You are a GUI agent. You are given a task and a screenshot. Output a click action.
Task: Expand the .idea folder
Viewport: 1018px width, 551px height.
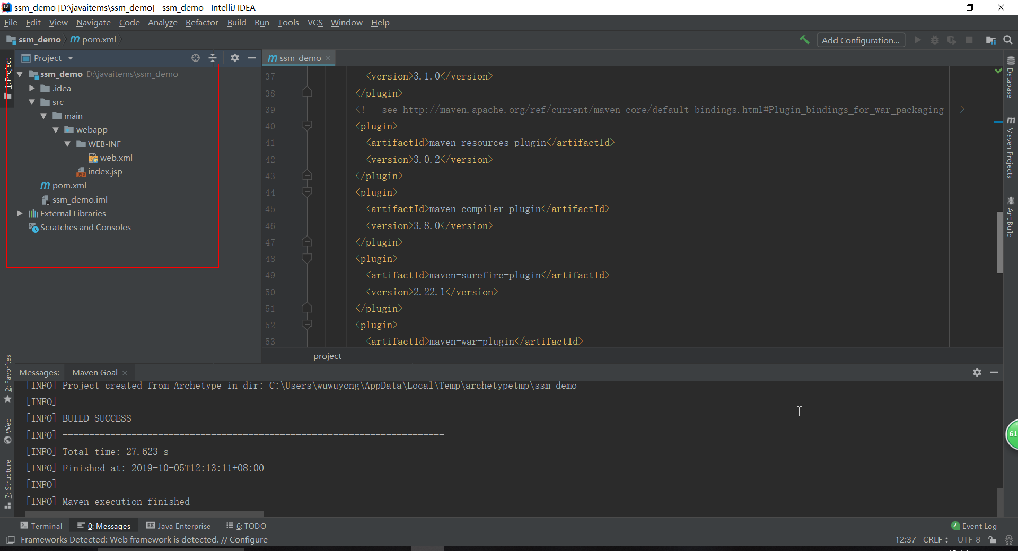tap(32, 88)
